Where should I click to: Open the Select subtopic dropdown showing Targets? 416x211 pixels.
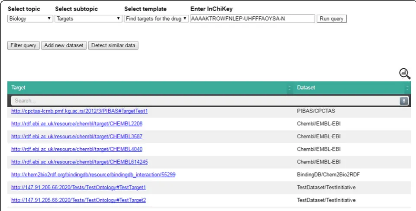pyautogui.click(x=88, y=19)
